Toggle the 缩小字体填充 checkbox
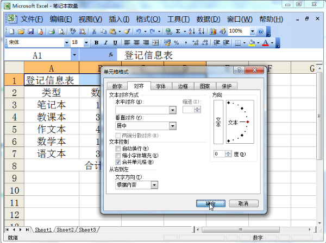This screenshot has height=243, width=326. coord(118,155)
